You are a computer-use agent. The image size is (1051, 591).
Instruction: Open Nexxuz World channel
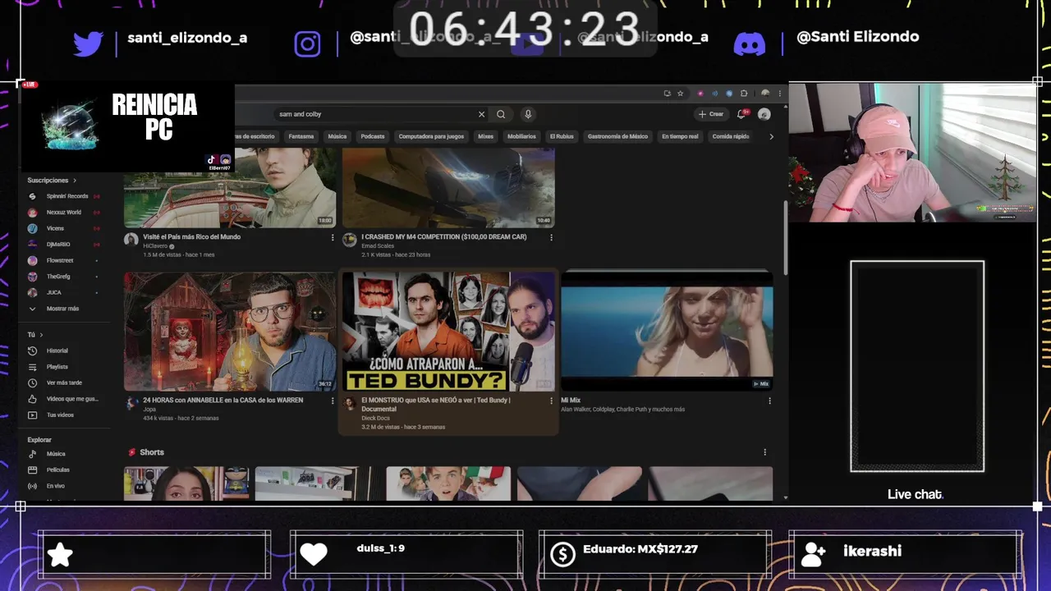(x=64, y=212)
